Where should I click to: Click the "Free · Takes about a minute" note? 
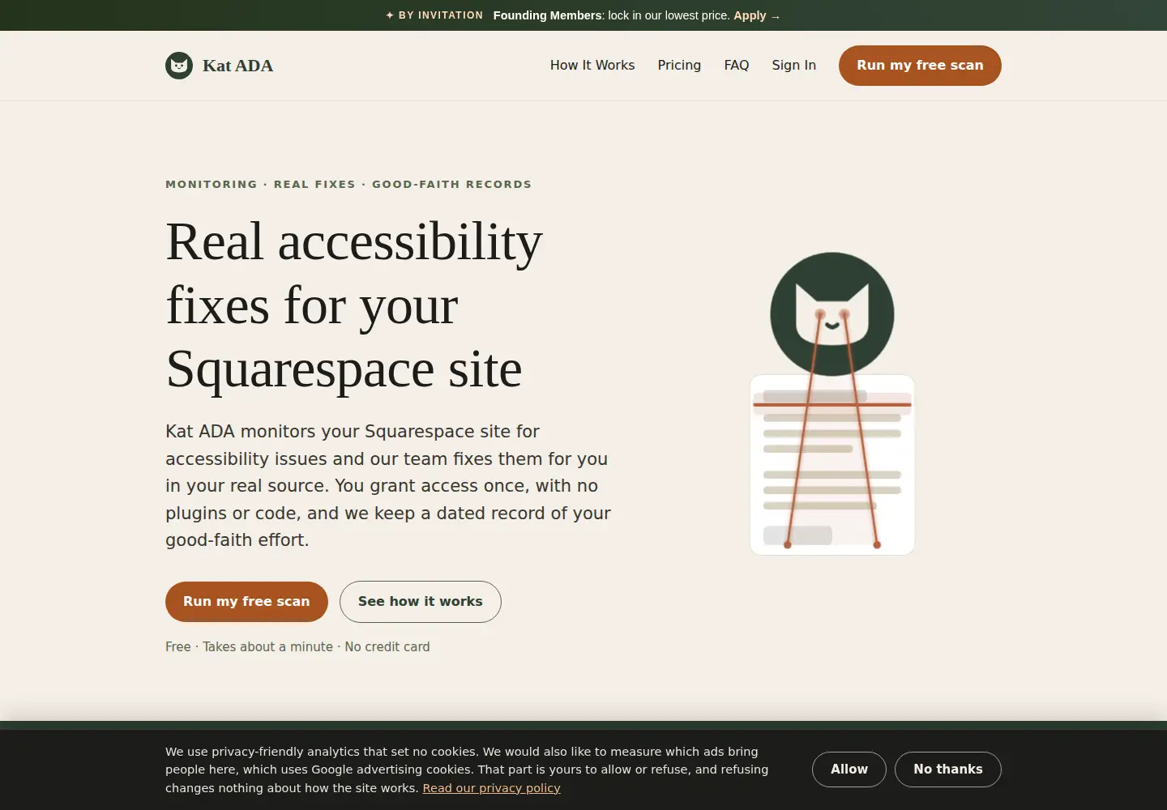[x=297, y=646]
